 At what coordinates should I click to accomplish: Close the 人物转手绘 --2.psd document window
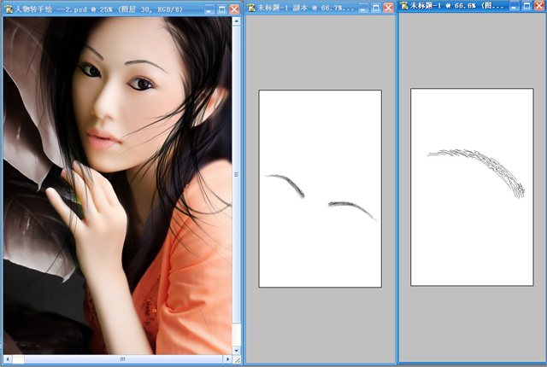point(235,9)
